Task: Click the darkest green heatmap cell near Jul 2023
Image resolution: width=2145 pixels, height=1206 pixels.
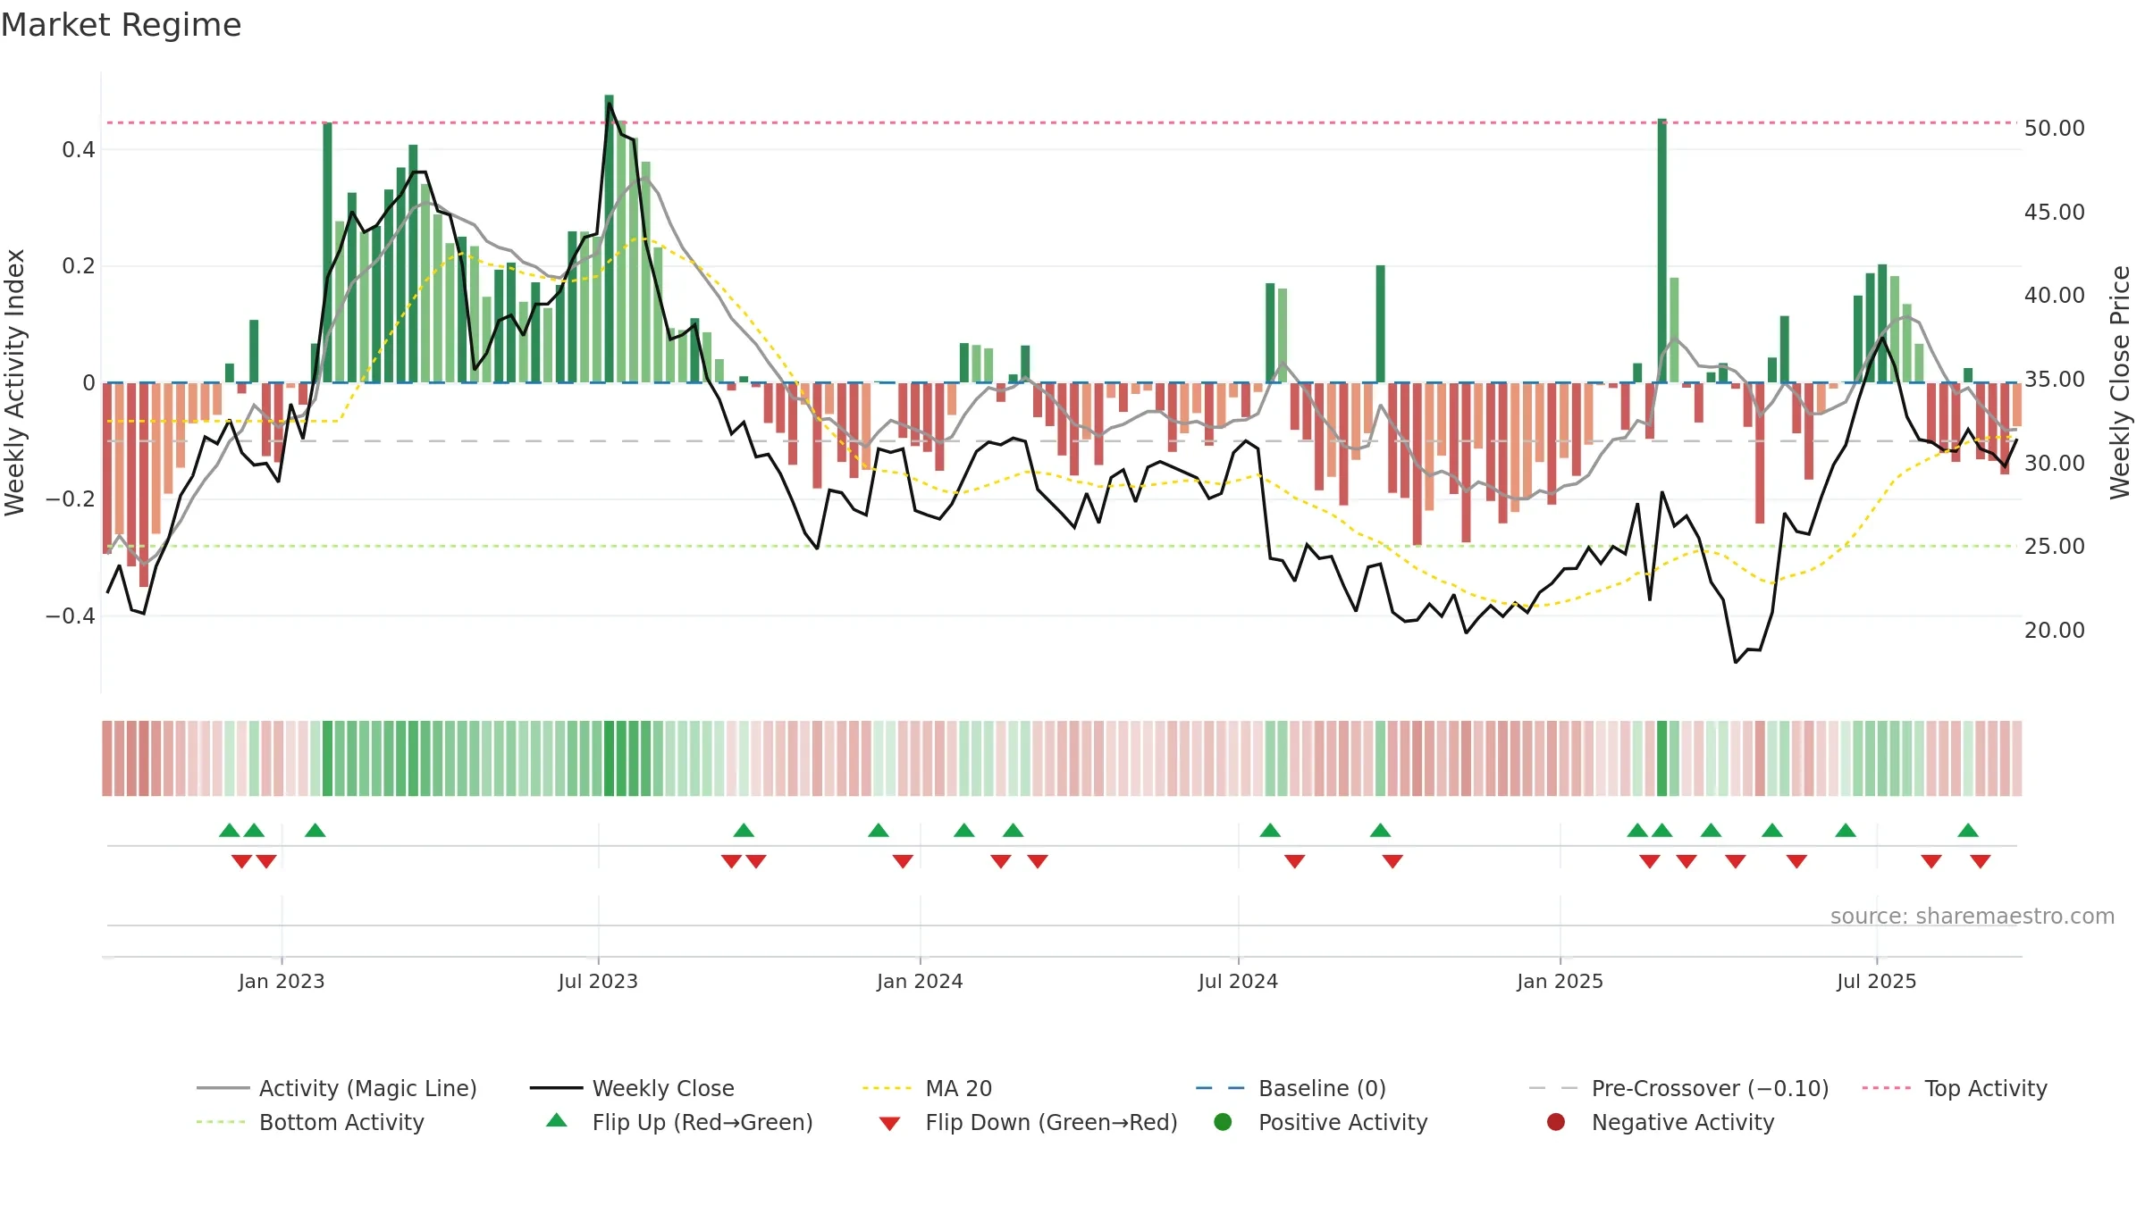Action: click(610, 758)
